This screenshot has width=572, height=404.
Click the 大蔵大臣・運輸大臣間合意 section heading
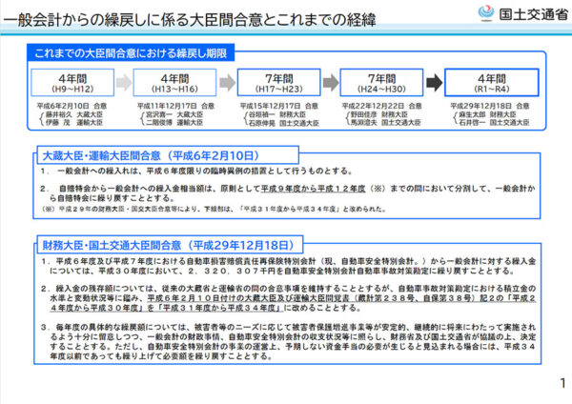(x=146, y=153)
